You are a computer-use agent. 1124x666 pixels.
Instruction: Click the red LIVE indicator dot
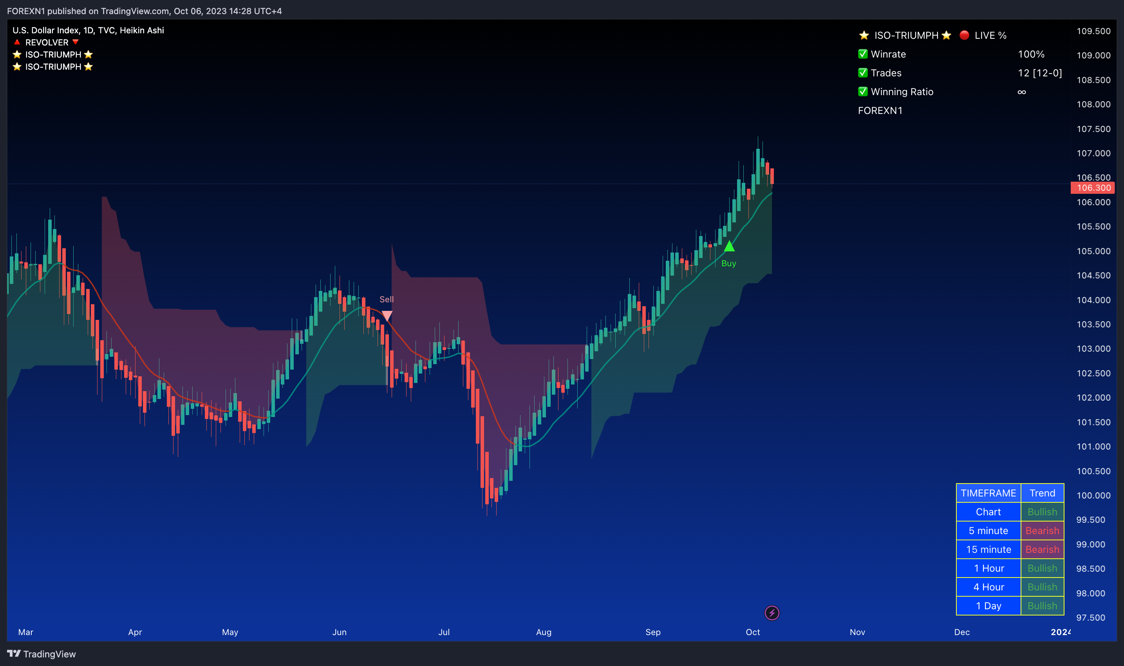coord(964,35)
